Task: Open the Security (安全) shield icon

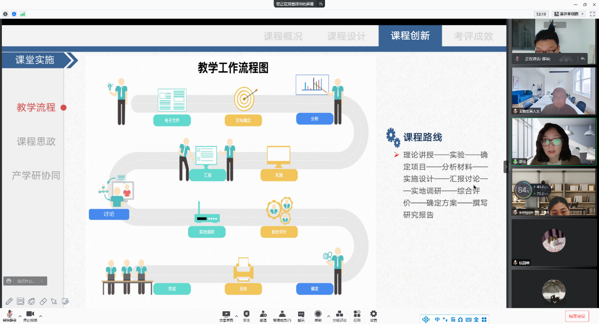Action: point(247,315)
